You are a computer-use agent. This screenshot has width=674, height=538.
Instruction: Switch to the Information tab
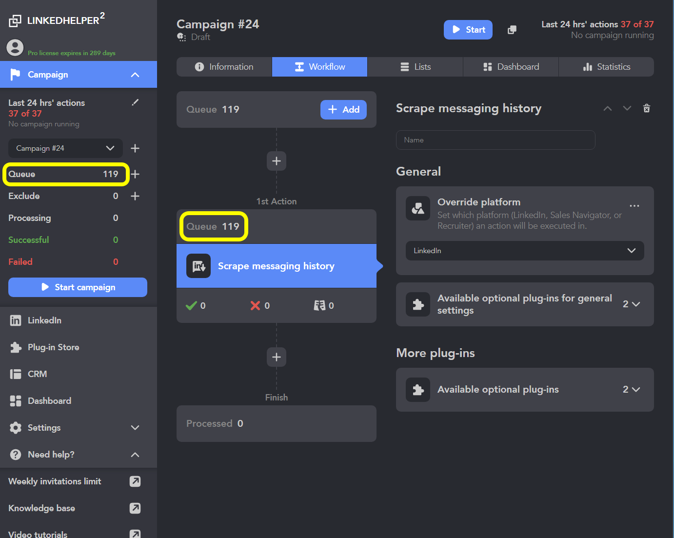(x=224, y=67)
